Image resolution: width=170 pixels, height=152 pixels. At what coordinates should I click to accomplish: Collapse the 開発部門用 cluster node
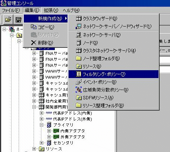(x=34, y=107)
